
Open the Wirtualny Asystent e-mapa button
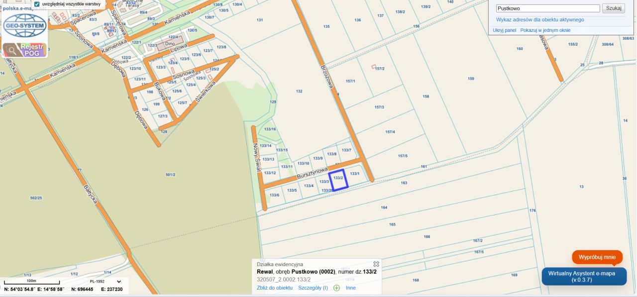pos(584,277)
